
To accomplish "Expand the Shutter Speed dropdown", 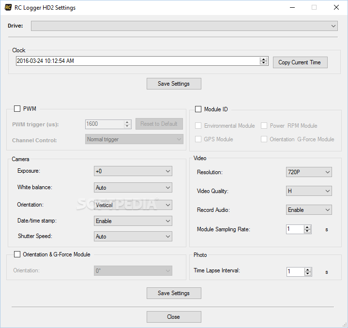I will [x=133, y=237].
